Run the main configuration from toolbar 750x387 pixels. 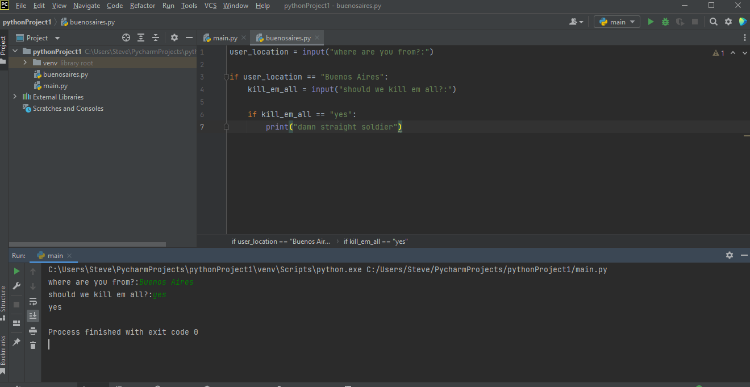coord(651,22)
